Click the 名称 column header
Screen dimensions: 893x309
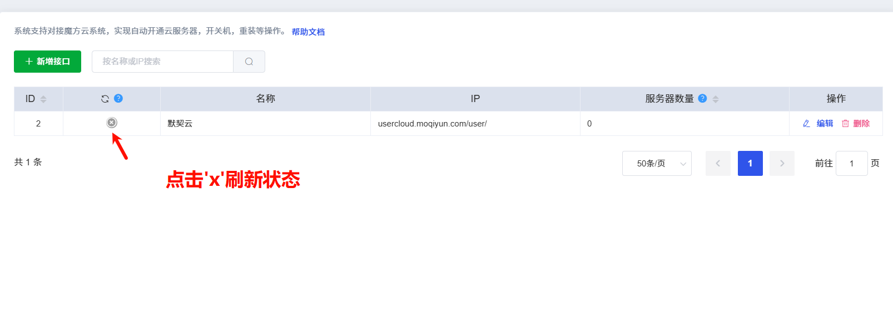pos(265,99)
